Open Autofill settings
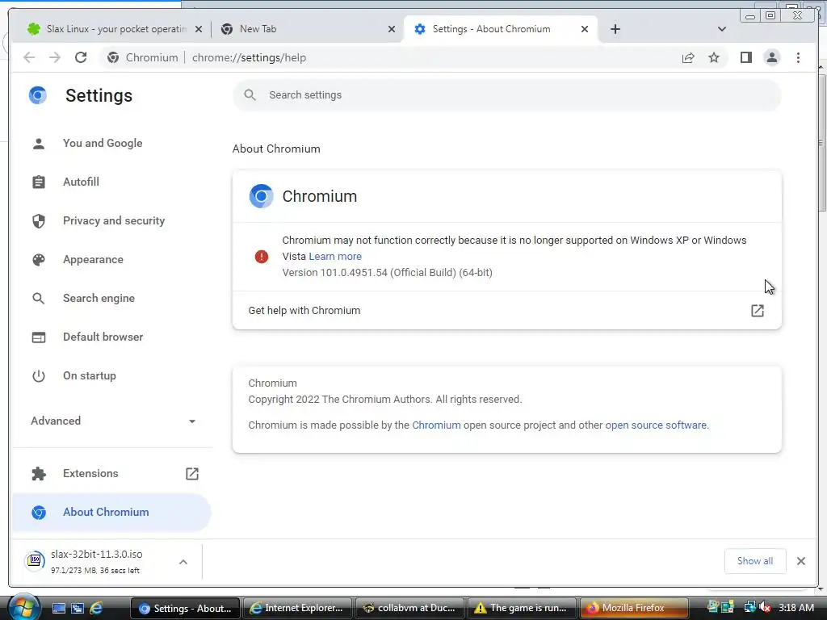Viewport: 827px width, 620px height. (81, 182)
